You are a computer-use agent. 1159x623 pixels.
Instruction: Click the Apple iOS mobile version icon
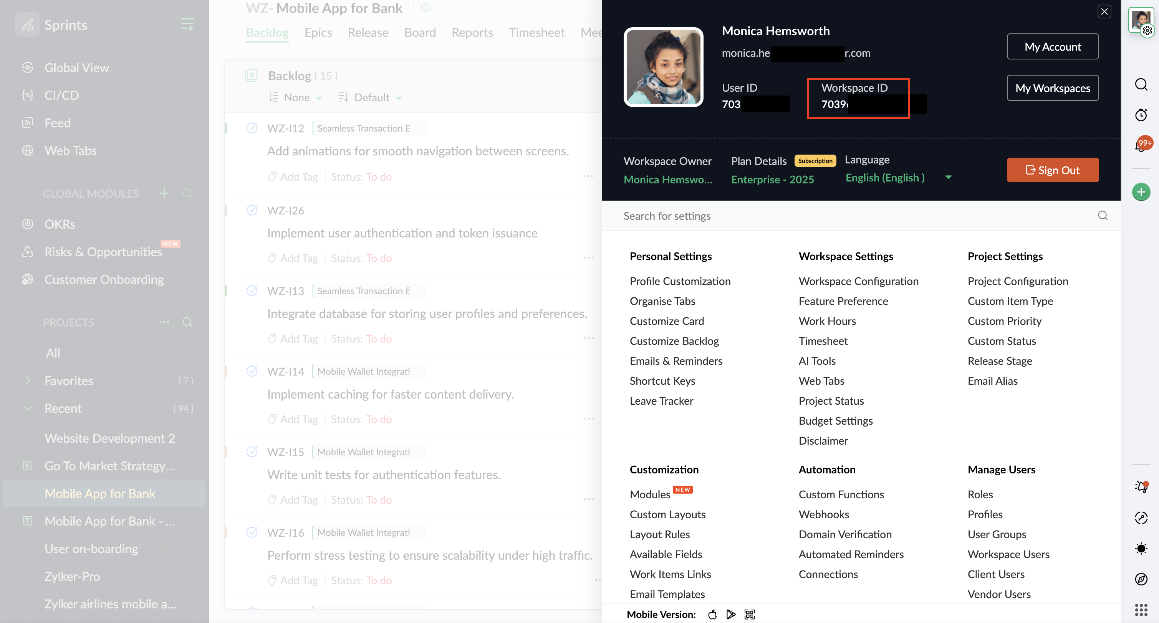click(x=712, y=614)
